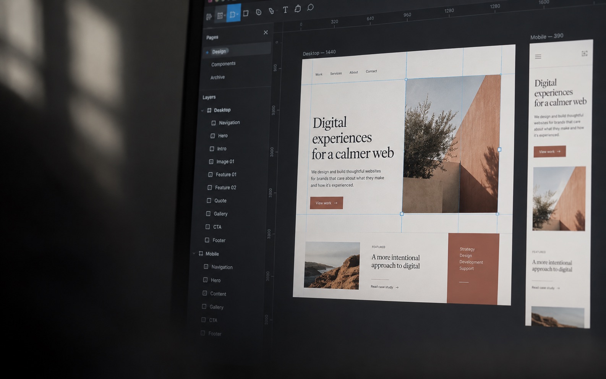The height and width of the screenshot is (379, 606).
Task: Select the Feature 01 layer
Action: pyautogui.click(x=222, y=175)
